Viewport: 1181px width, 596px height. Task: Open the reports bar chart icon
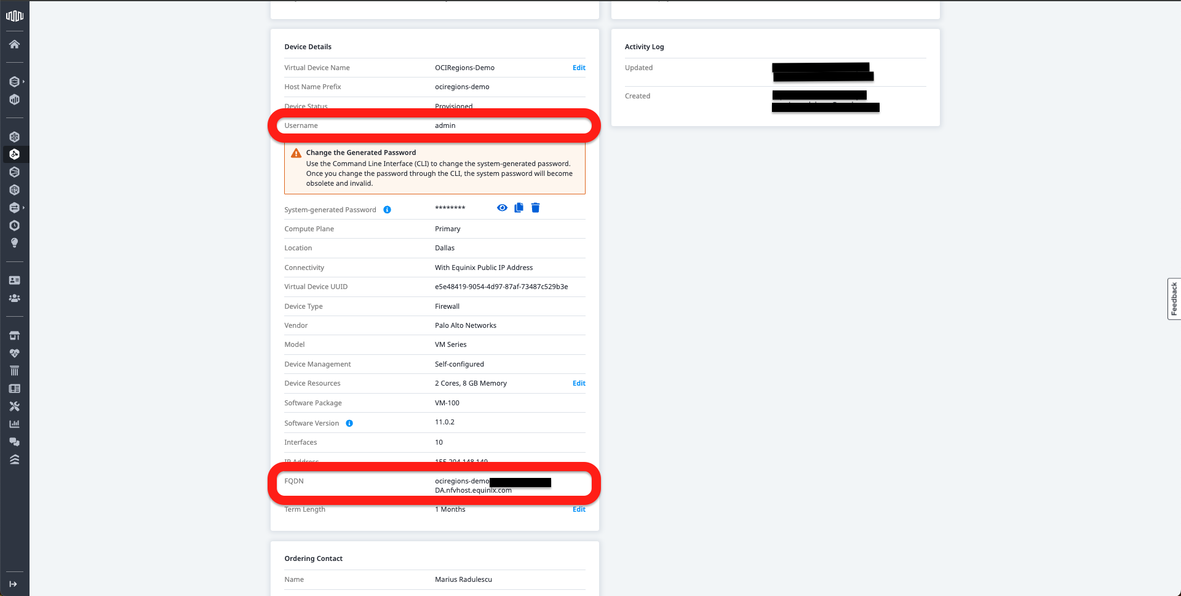pos(15,424)
